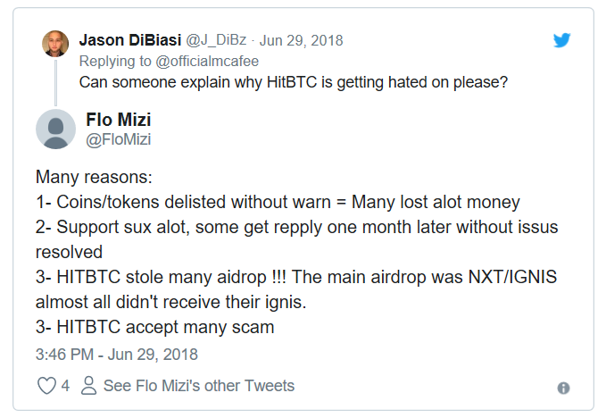
Task: Click the Twitter bird logo
Action: (562, 40)
